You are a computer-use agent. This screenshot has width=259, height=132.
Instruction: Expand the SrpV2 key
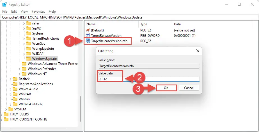[24, 28]
